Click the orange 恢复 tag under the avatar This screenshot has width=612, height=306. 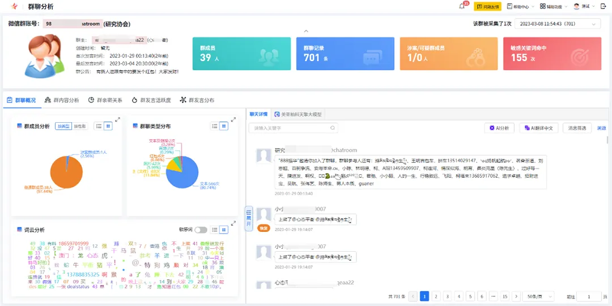(x=263, y=228)
